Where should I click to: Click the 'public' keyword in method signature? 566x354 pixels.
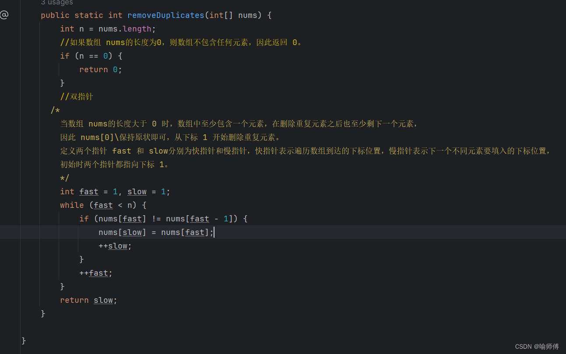click(x=55, y=15)
